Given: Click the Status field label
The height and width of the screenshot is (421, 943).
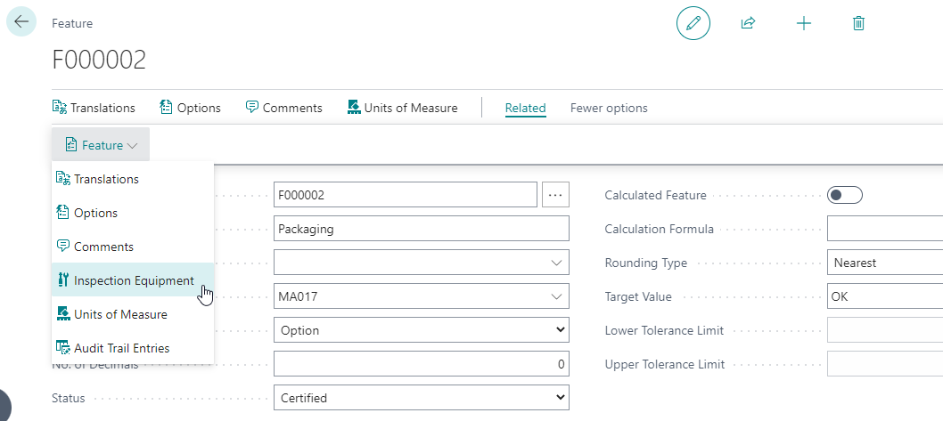Looking at the screenshot, I should 69,398.
